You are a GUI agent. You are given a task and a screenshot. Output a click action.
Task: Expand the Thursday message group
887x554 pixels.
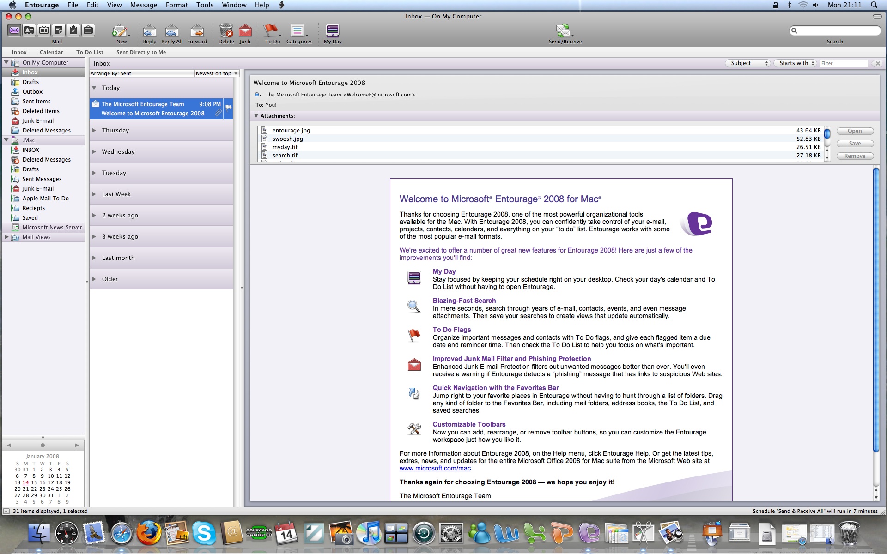[94, 130]
